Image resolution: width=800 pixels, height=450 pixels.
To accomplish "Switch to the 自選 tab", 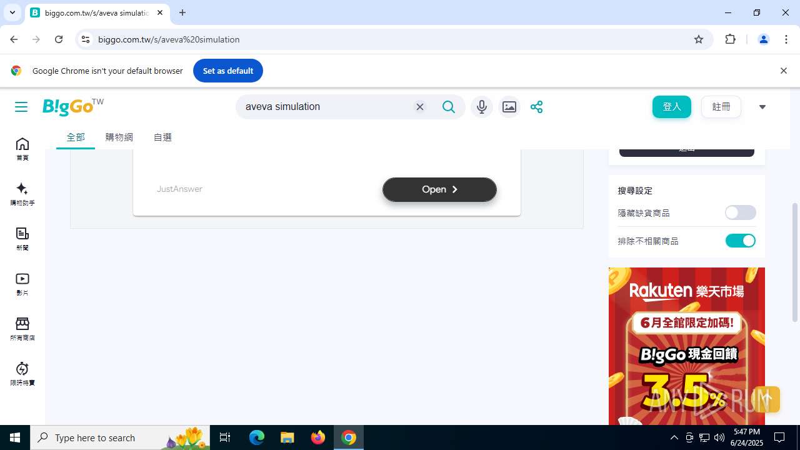I will click(162, 137).
